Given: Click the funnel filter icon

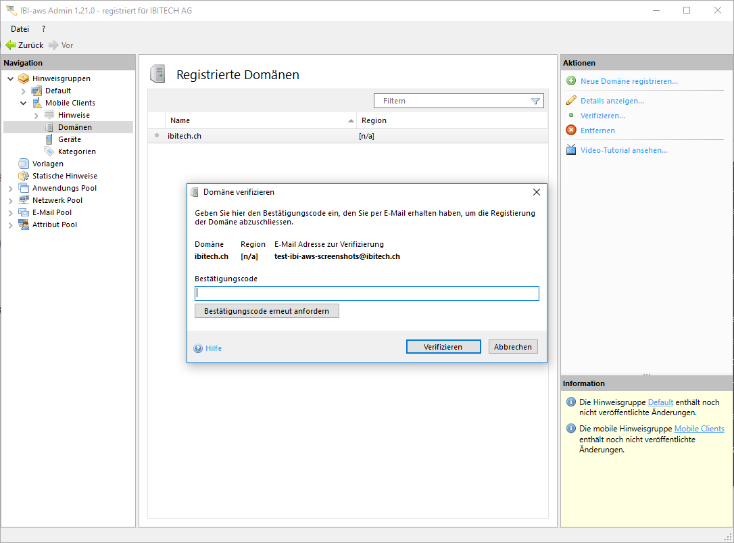Looking at the screenshot, I should (x=535, y=101).
